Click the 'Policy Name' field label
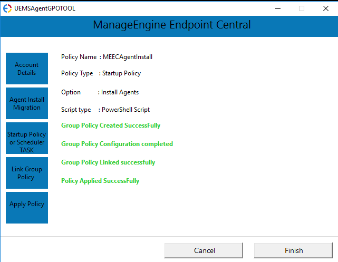The width and height of the screenshot is (338, 262). [x=79, y=57]
